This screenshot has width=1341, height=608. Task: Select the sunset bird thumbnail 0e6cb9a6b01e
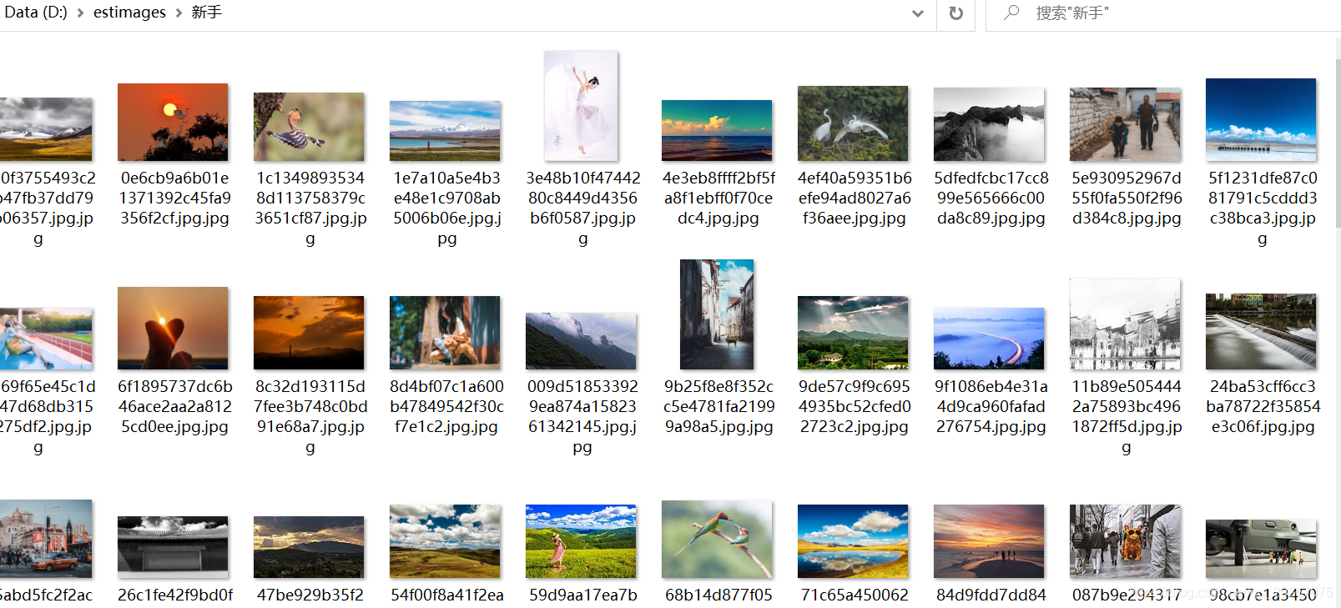tap(173, 122)
